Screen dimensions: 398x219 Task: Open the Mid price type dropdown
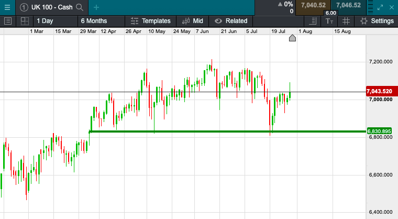coord(192,21)
